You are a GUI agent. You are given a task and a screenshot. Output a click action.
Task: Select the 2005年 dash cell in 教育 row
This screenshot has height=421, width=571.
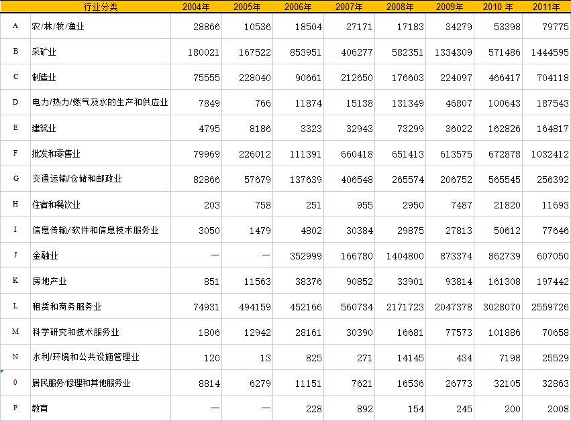coord(248,408)
